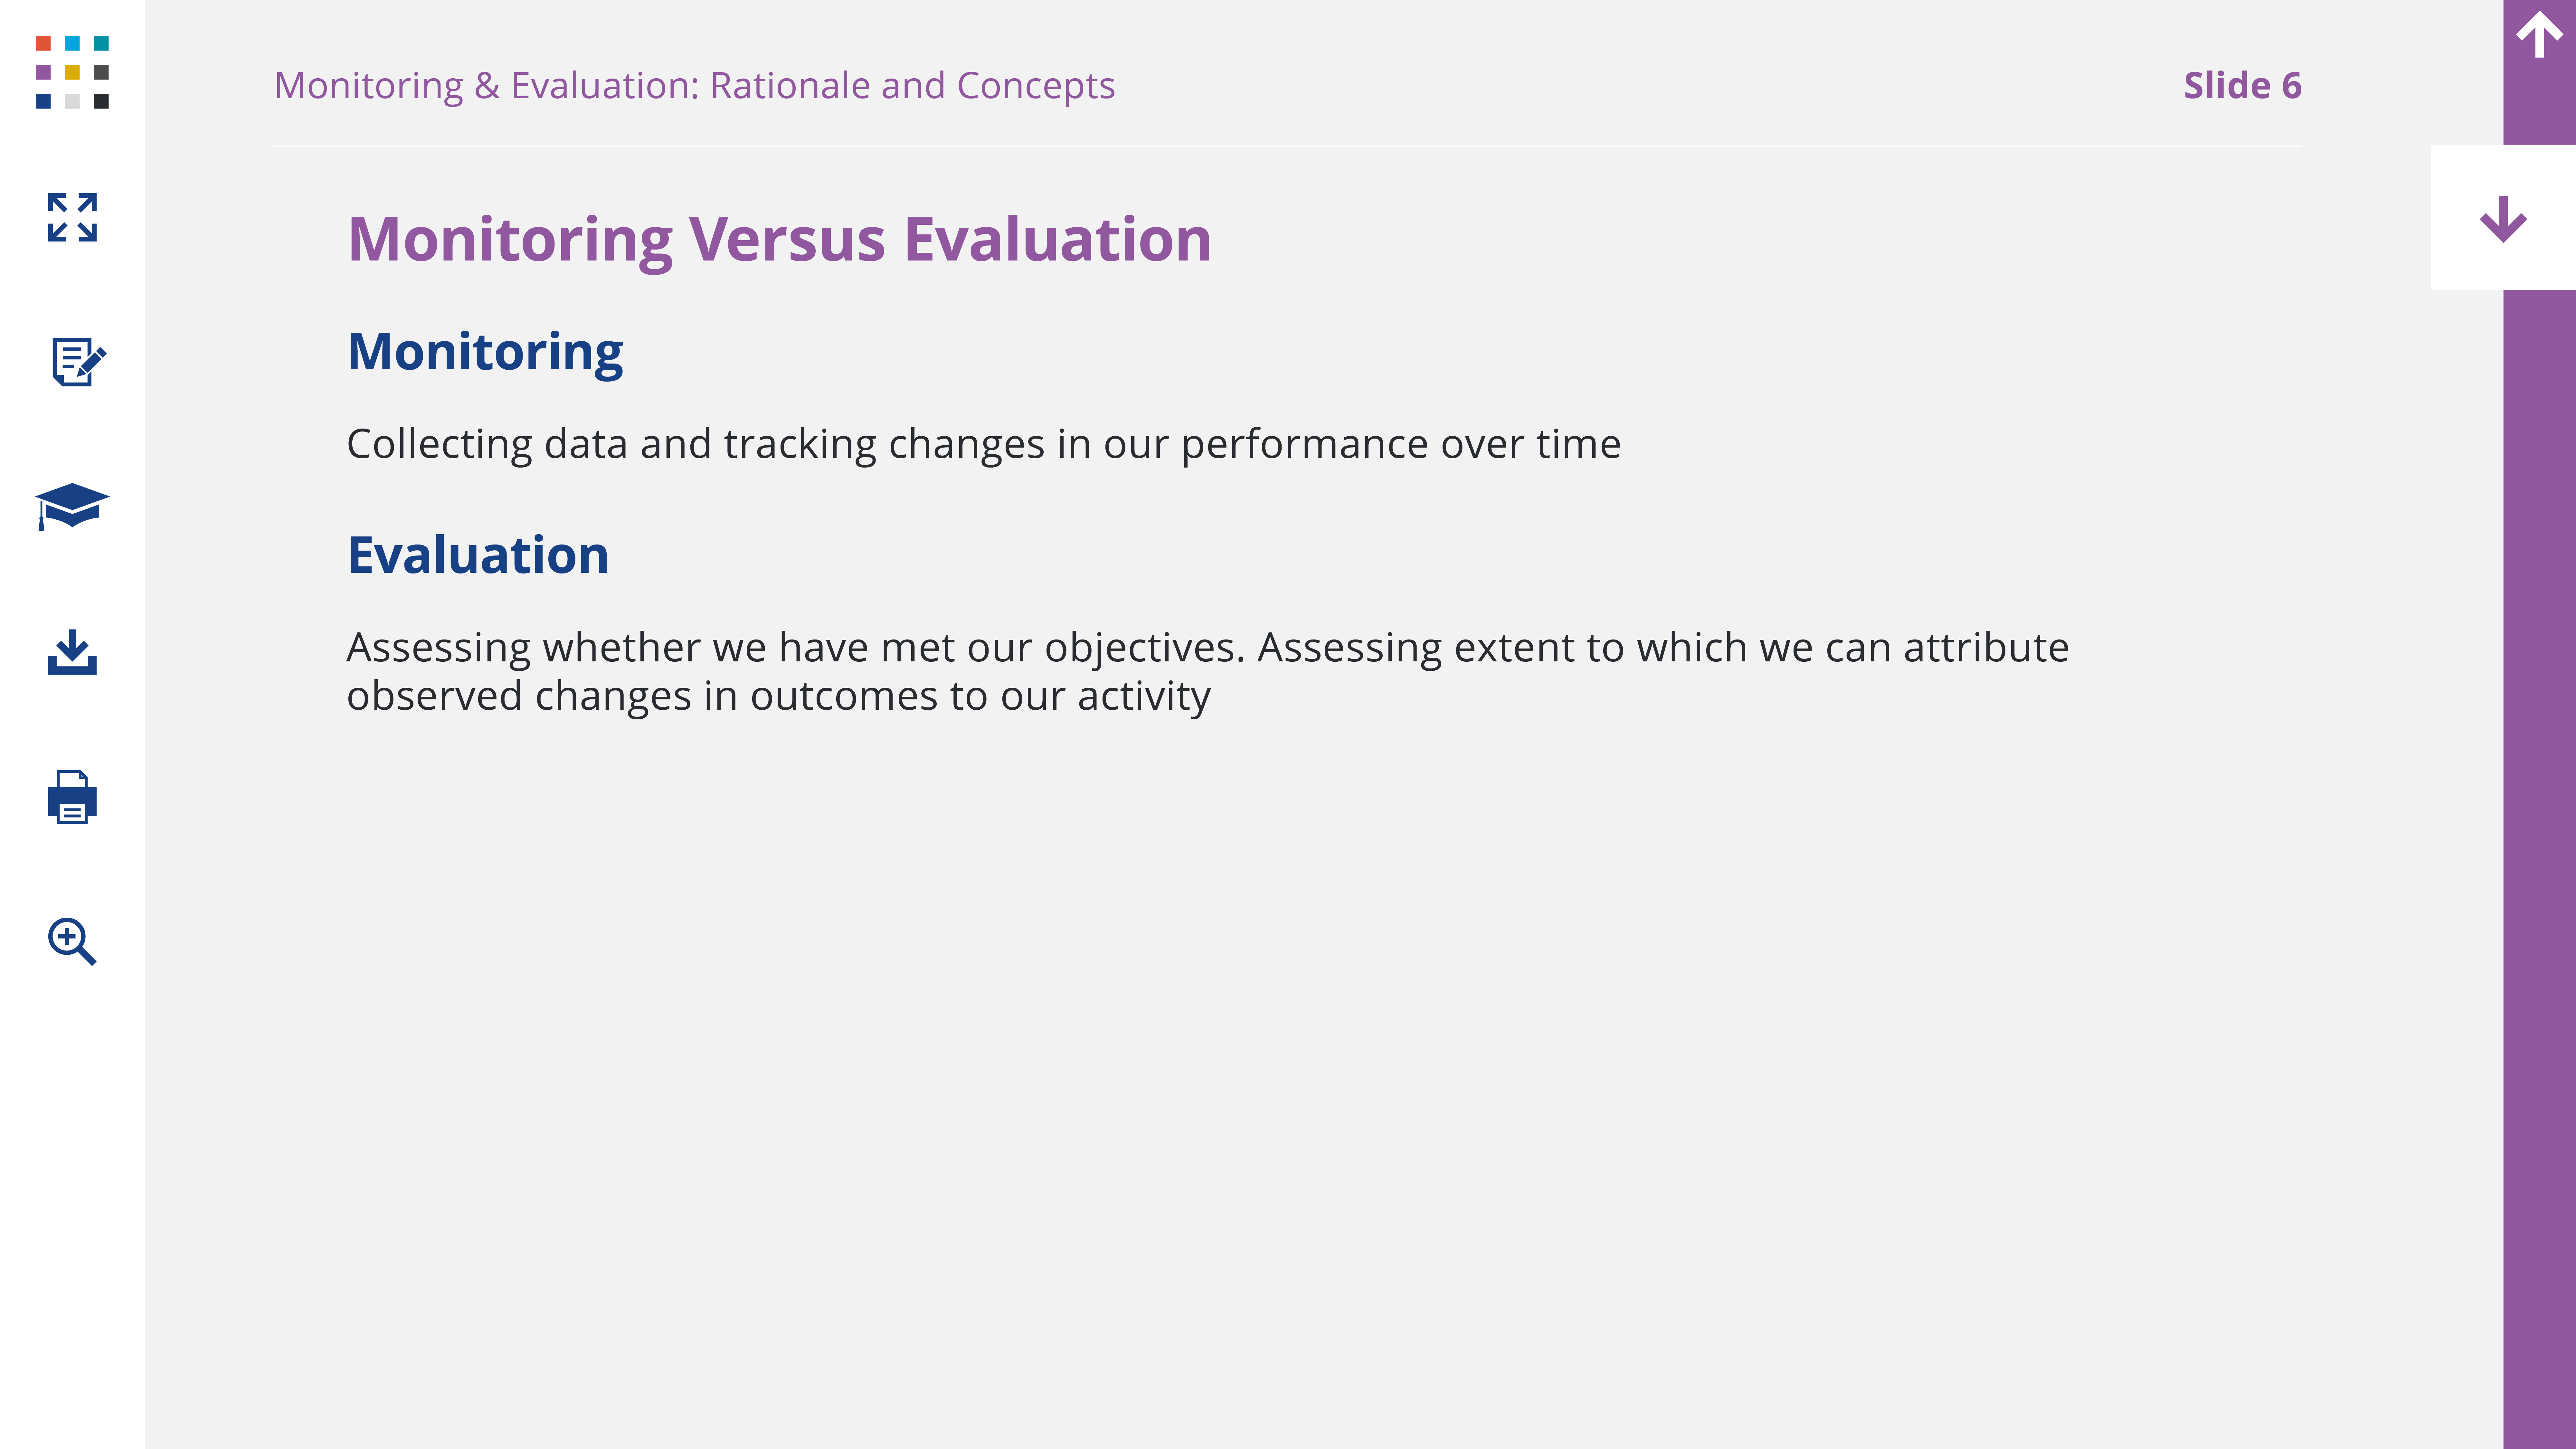Click the 'Collecting data and tracking changes' sentence
This screenshot has width=2576, height=1449.
pos(983,444)
